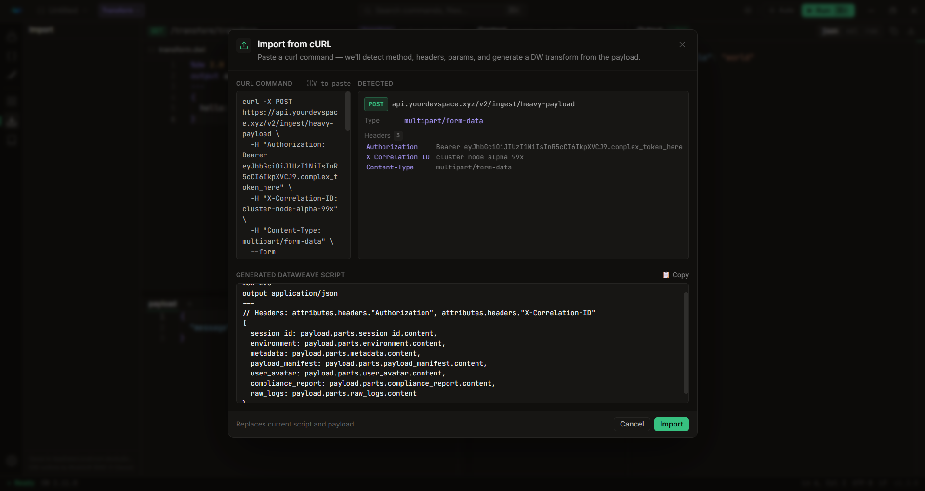Click the compliance_report mapping line
Image resolution: width=925 pixels, height=491 pixels.
(x=373, y=383)
